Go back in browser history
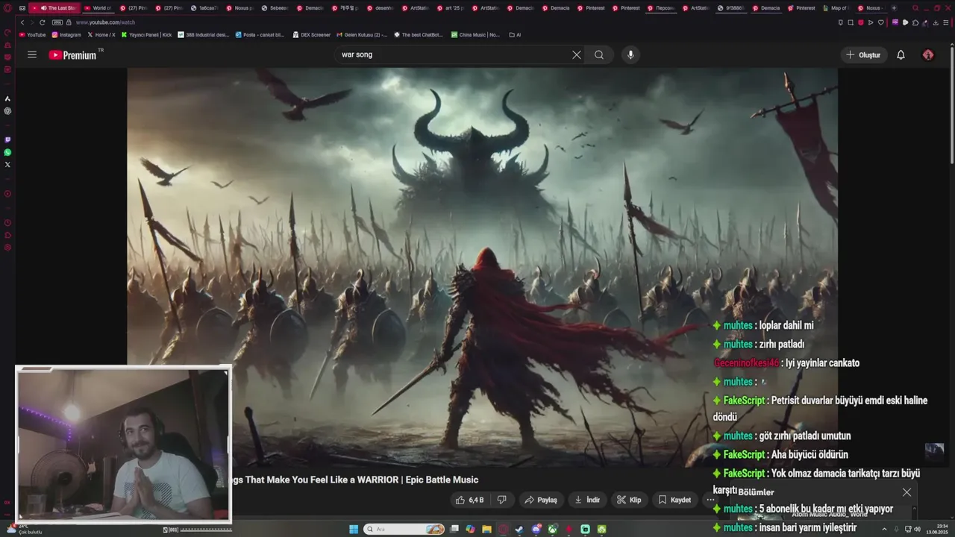Screen dimensions: 955x537 22,22
